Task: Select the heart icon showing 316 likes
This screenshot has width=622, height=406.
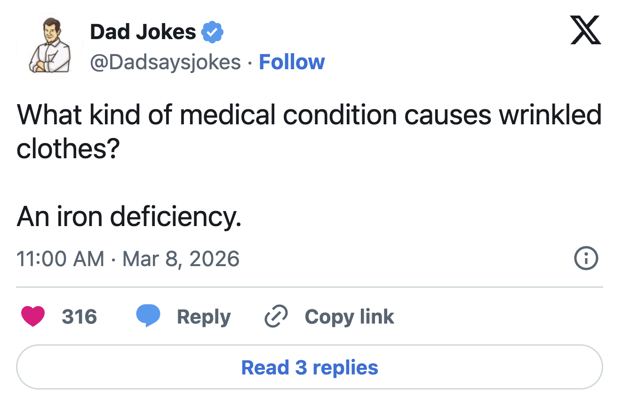Action: coord(32,317)
